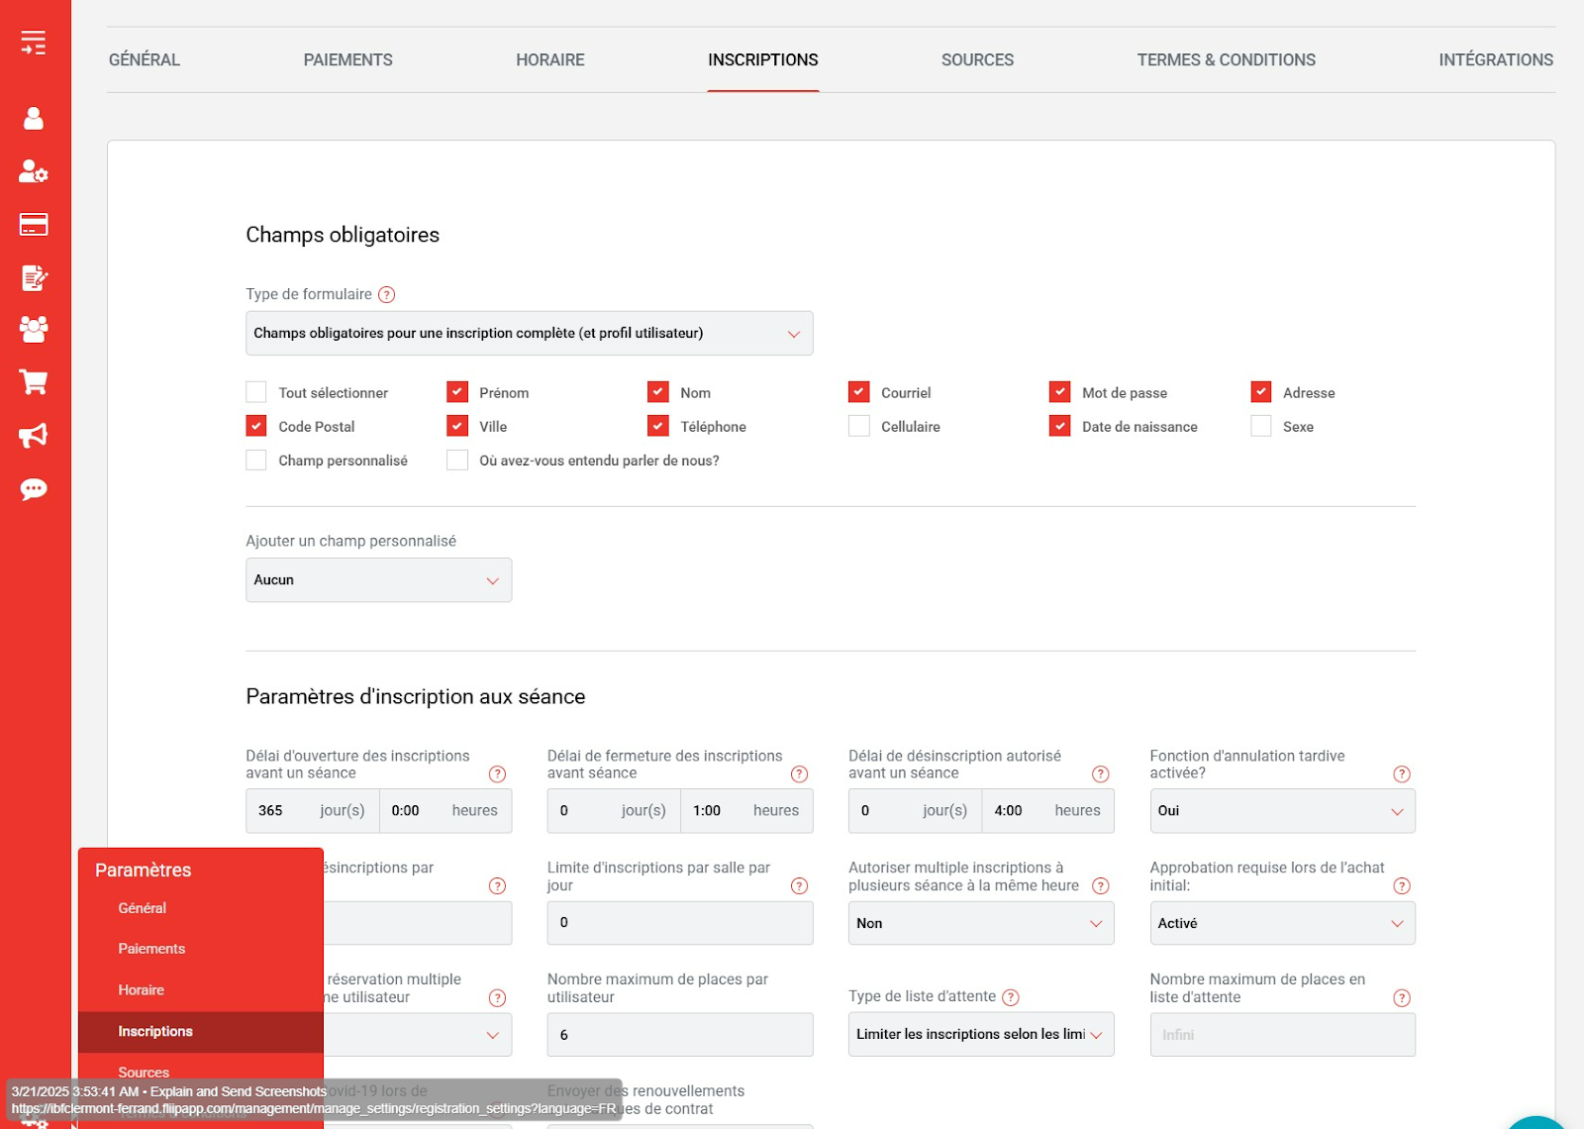The width and height of the screenshot is (1584, 1129).
Task: Open the group members sidebar icon
Action: (x=34, y=329)
